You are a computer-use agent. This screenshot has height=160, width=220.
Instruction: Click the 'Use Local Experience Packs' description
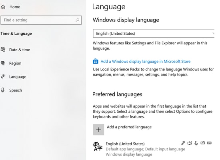153,72
